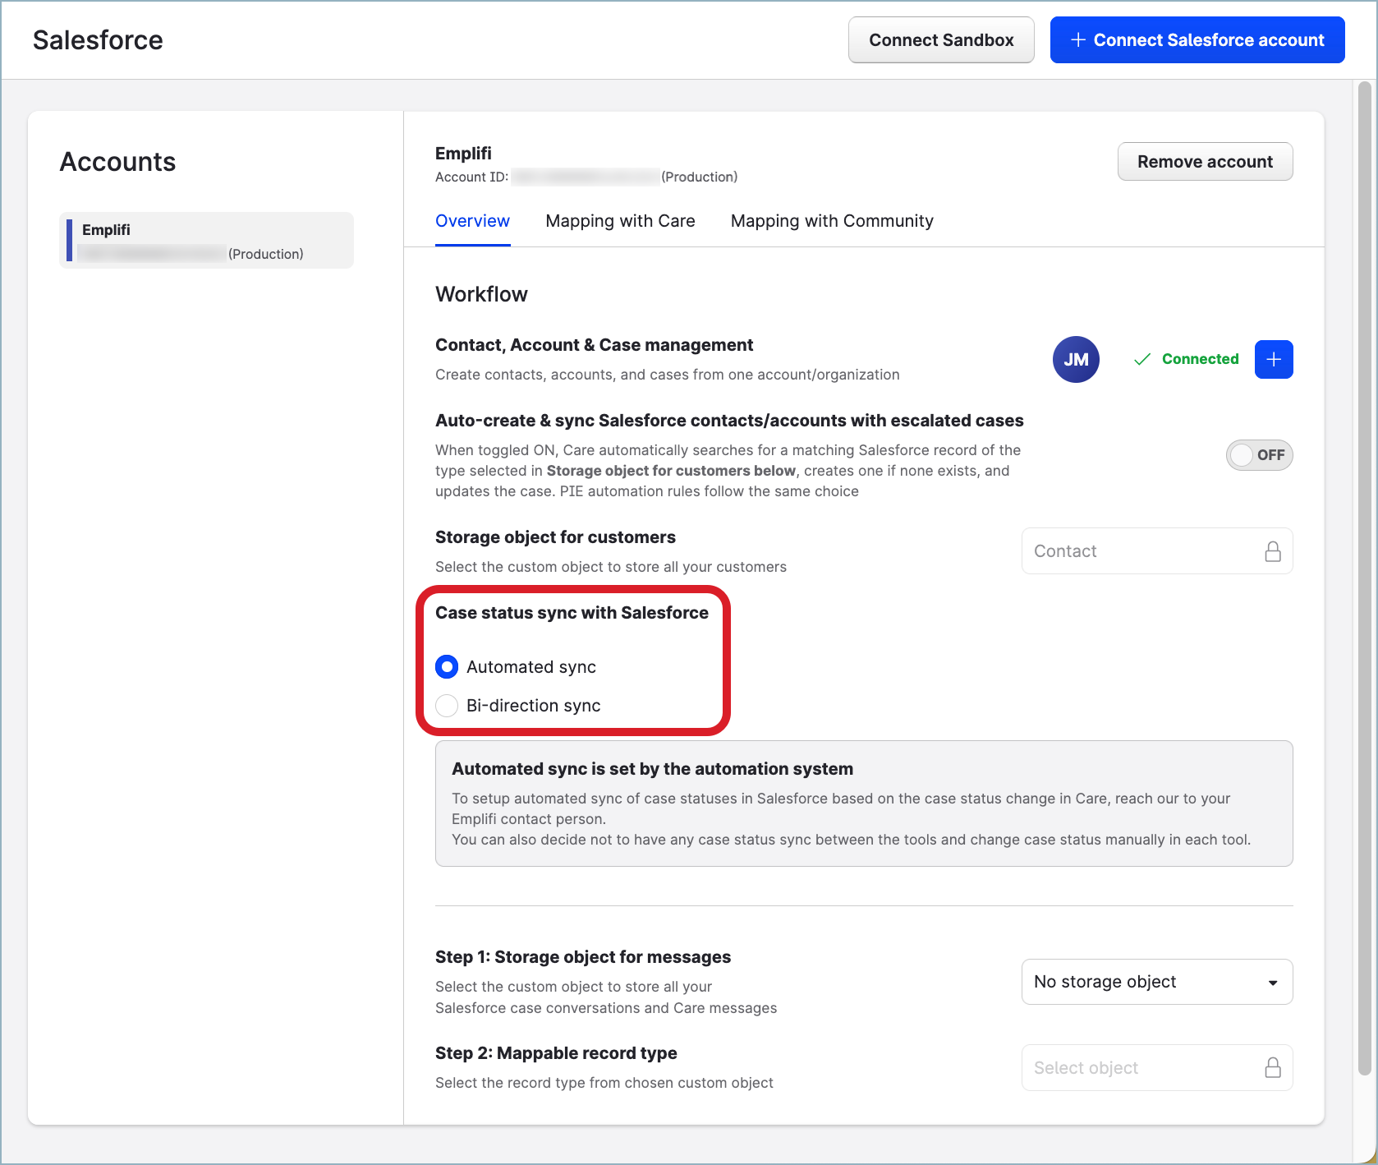
Task: Click the Account ID label in header
Action: point(472,177)
